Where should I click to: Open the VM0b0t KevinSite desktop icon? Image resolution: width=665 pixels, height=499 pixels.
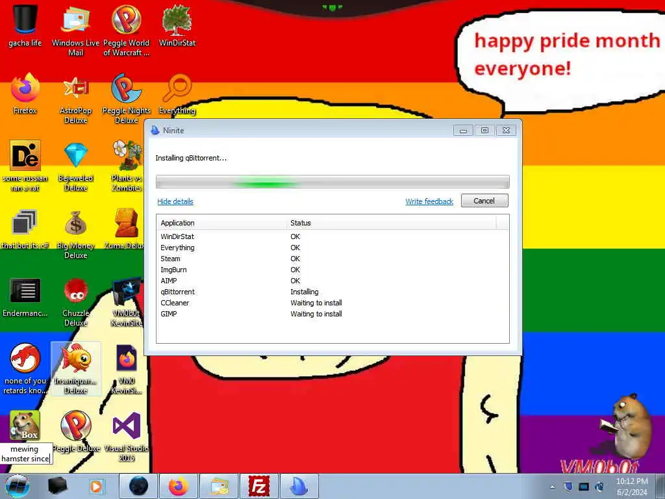pyautogui.click(x=127, y=302)
